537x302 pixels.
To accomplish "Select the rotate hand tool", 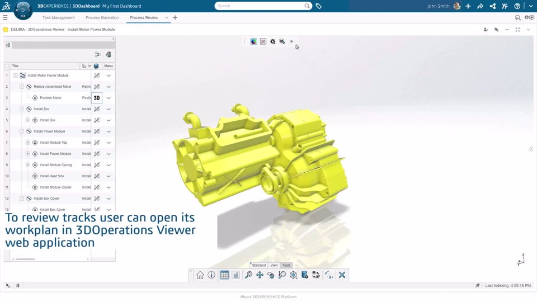I will coord(271,275).
